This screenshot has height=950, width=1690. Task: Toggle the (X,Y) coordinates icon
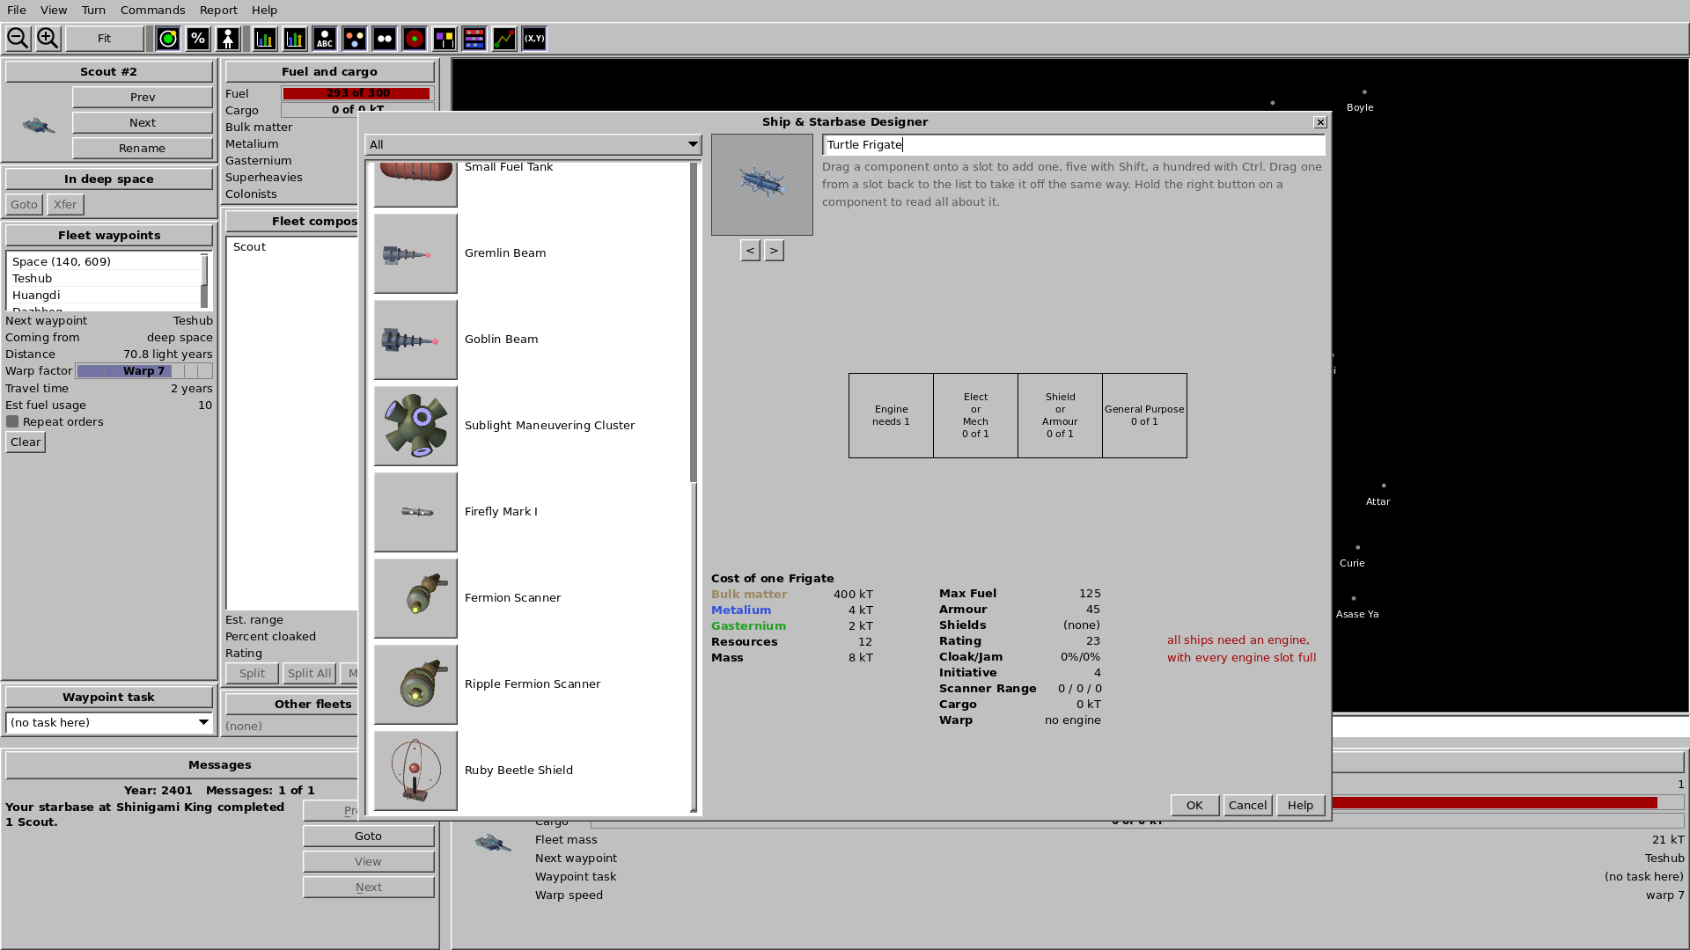point(534,39)
